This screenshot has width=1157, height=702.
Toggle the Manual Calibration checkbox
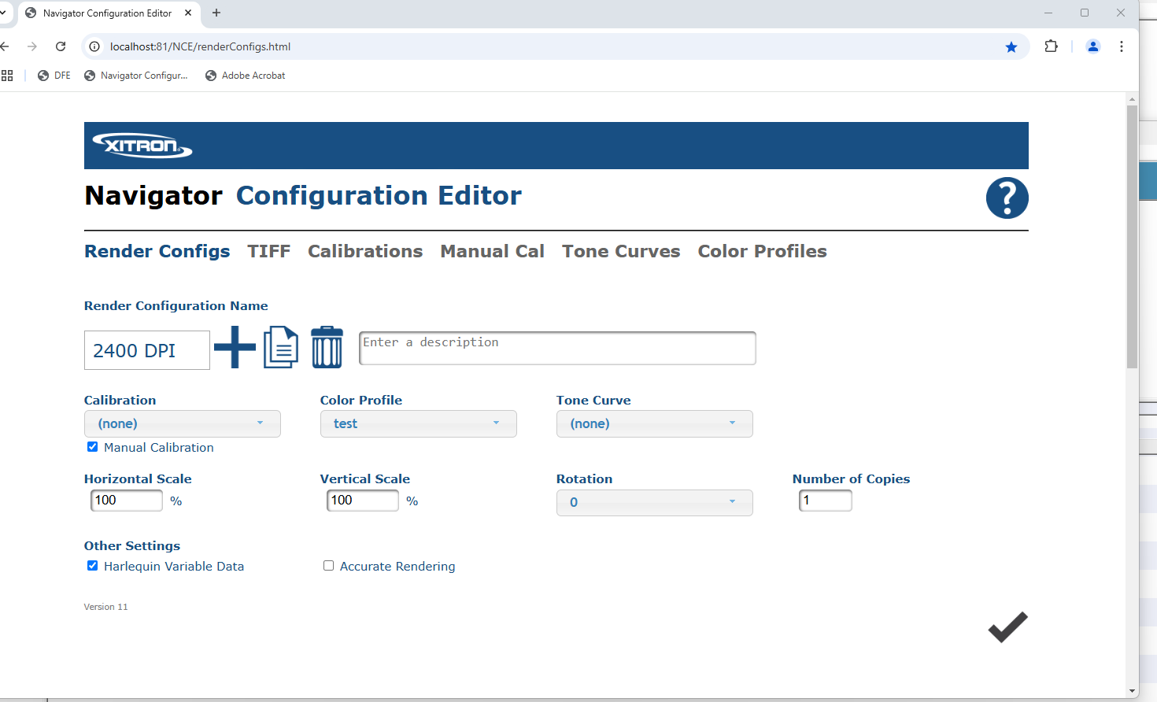pyautogui.click(x=92, y=447)
